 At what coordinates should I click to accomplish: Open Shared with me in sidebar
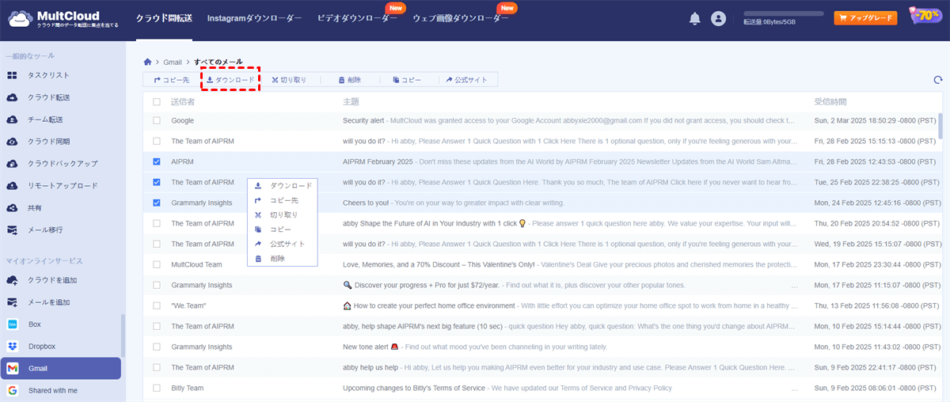[x=60, y=391]
